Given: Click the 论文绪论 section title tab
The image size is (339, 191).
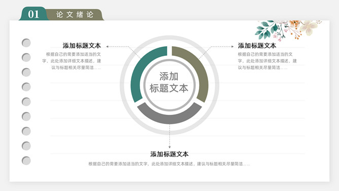Looking at the screenshot, I should coord(75,15).
